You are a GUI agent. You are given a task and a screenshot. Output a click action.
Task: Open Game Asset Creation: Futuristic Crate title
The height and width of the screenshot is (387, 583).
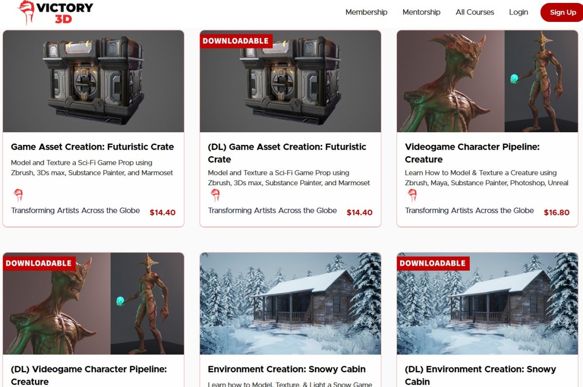(x=92, y=147)
